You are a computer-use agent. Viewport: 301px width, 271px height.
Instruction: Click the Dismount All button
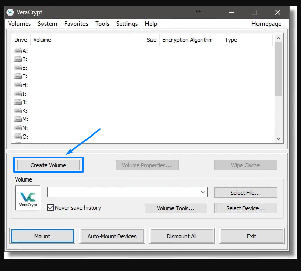tap(182, 236)
